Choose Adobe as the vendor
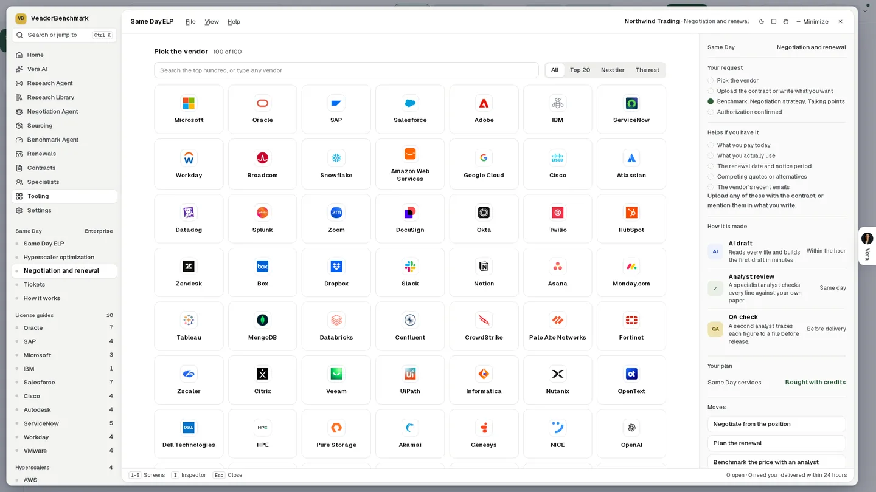Image resolution: width=876 pixels, height=492 pixels. pos(484,109)
